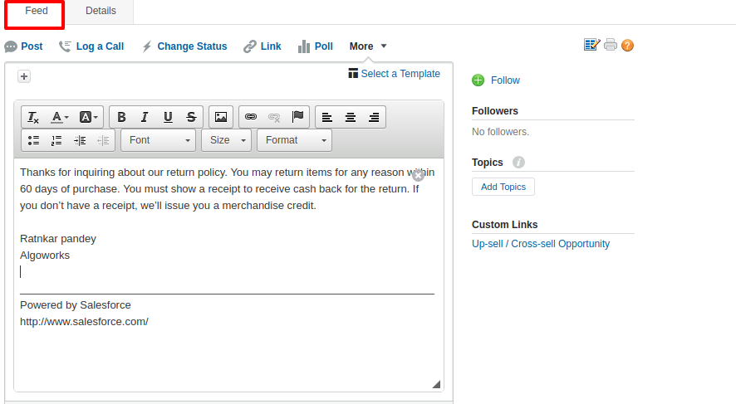Open the text color picker
Screen dimensions: 736x404
point(60,118)
